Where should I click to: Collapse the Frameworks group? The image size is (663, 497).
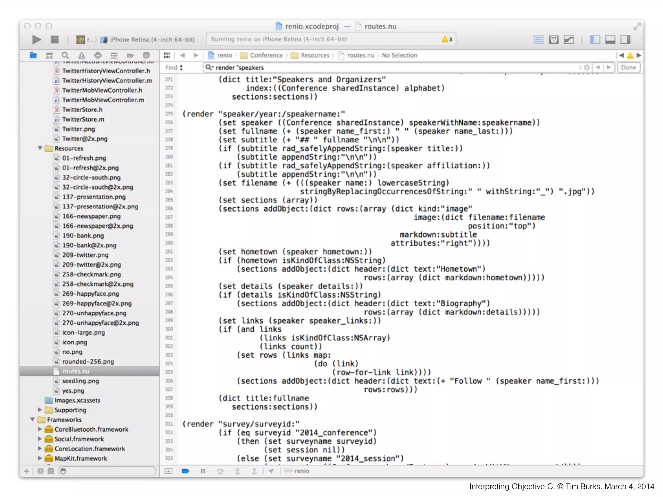(33, 420)
